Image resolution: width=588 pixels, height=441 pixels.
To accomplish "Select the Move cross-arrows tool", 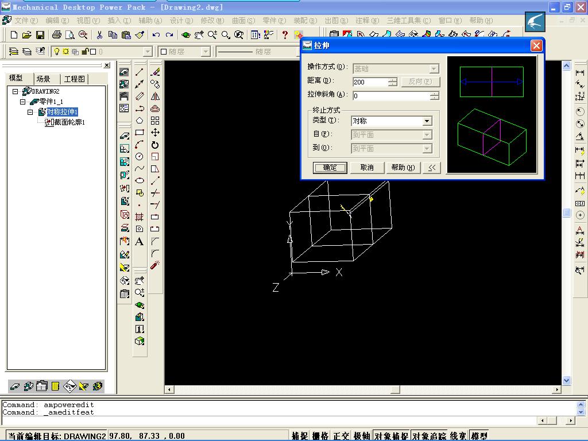I will (x=155, y=133).
